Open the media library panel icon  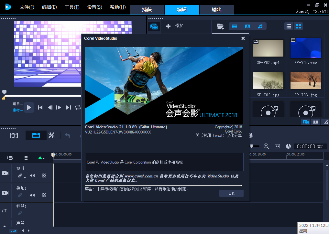(154, 27)
